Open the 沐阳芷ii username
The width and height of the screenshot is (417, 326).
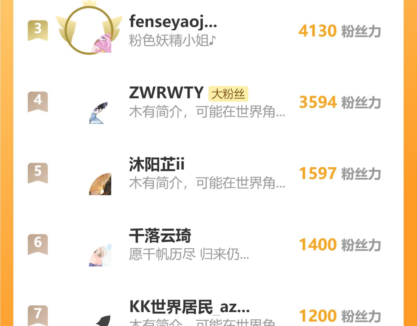(x=157, y=164)
